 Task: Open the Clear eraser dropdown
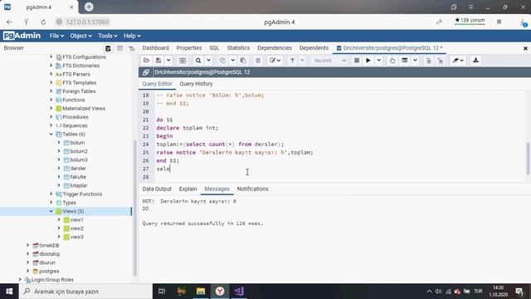point(458,61)
